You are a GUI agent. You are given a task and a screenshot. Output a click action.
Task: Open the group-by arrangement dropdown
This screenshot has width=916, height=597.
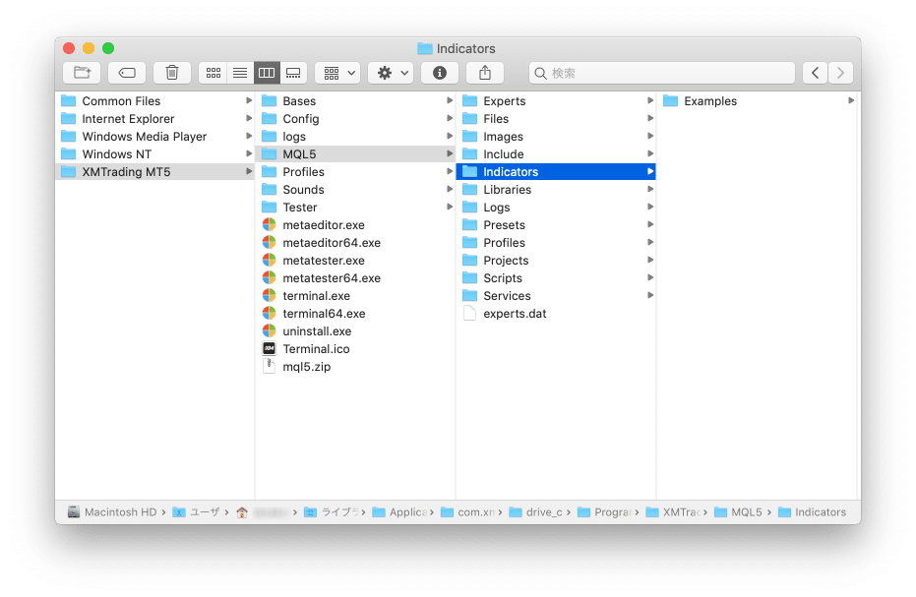[337, 73]
